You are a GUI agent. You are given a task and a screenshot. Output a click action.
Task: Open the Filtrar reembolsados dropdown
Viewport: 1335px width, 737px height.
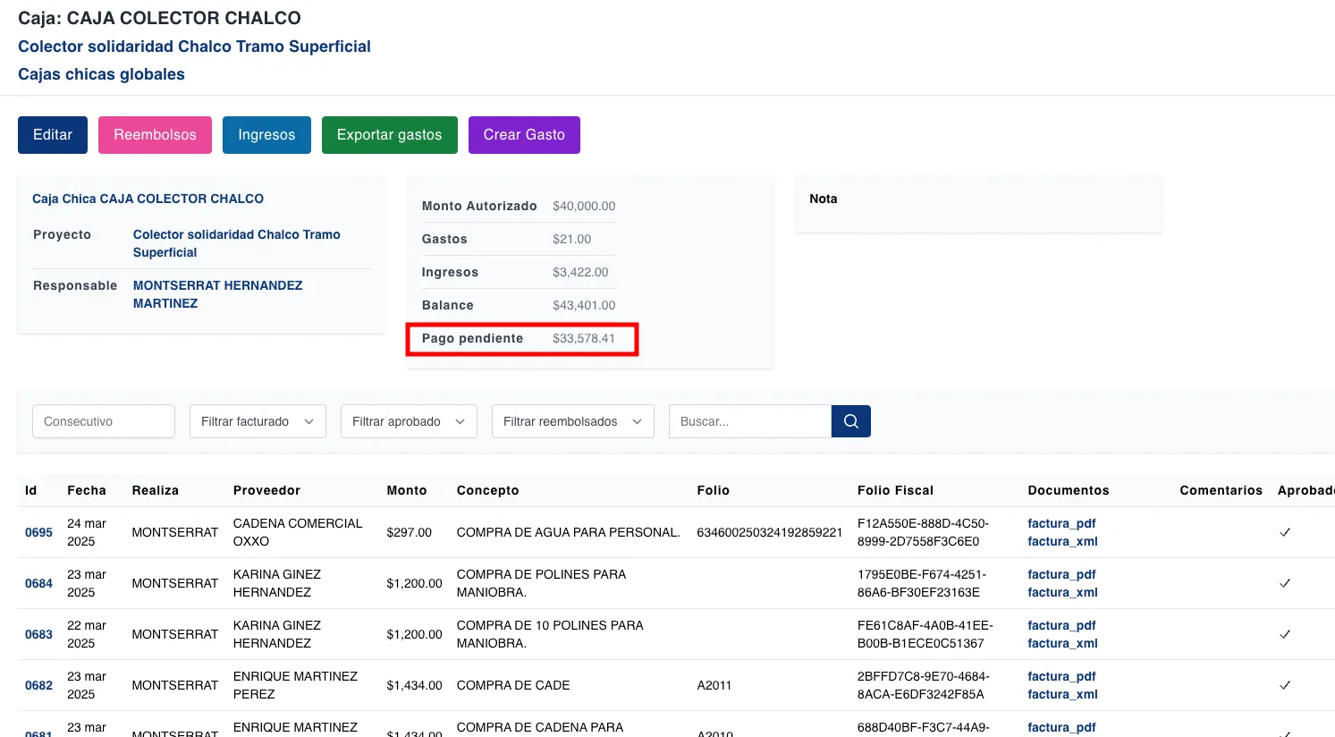(572, 421)
